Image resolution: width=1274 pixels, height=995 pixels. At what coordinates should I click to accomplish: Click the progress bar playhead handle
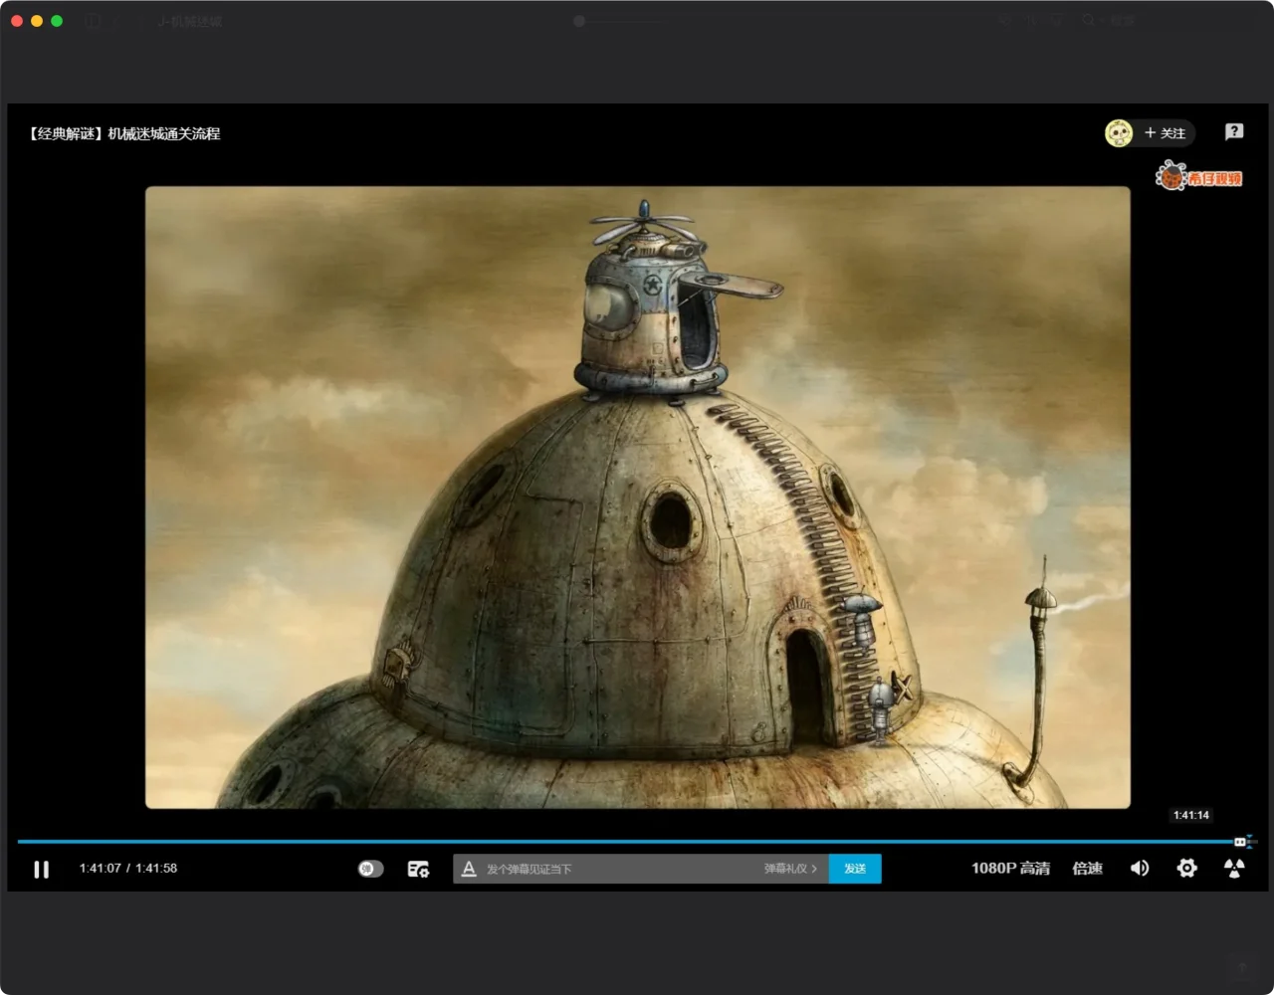(x=1240, y=842)
